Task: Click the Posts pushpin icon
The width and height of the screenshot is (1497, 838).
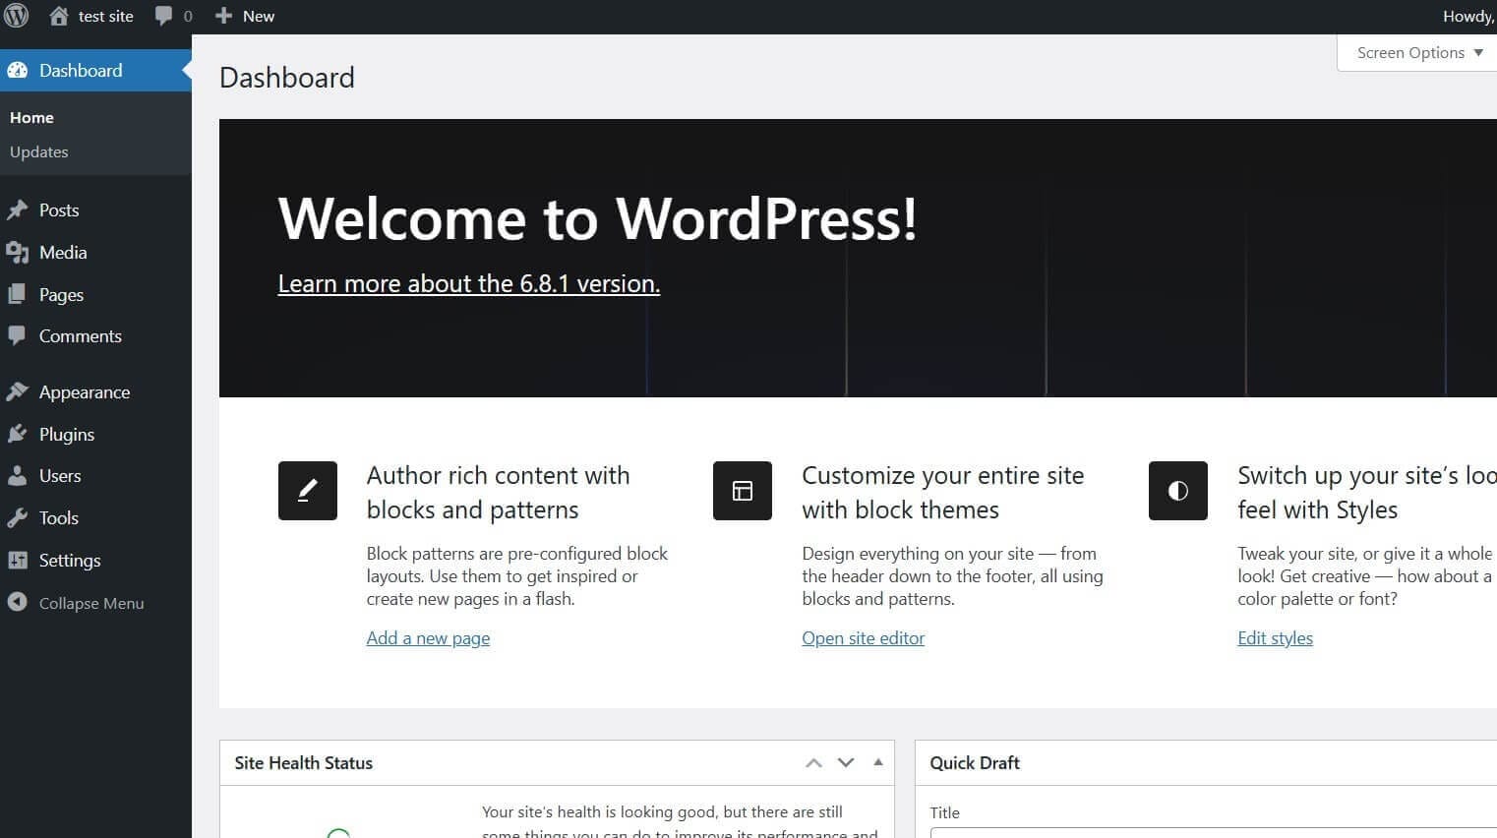Action: 18,209
